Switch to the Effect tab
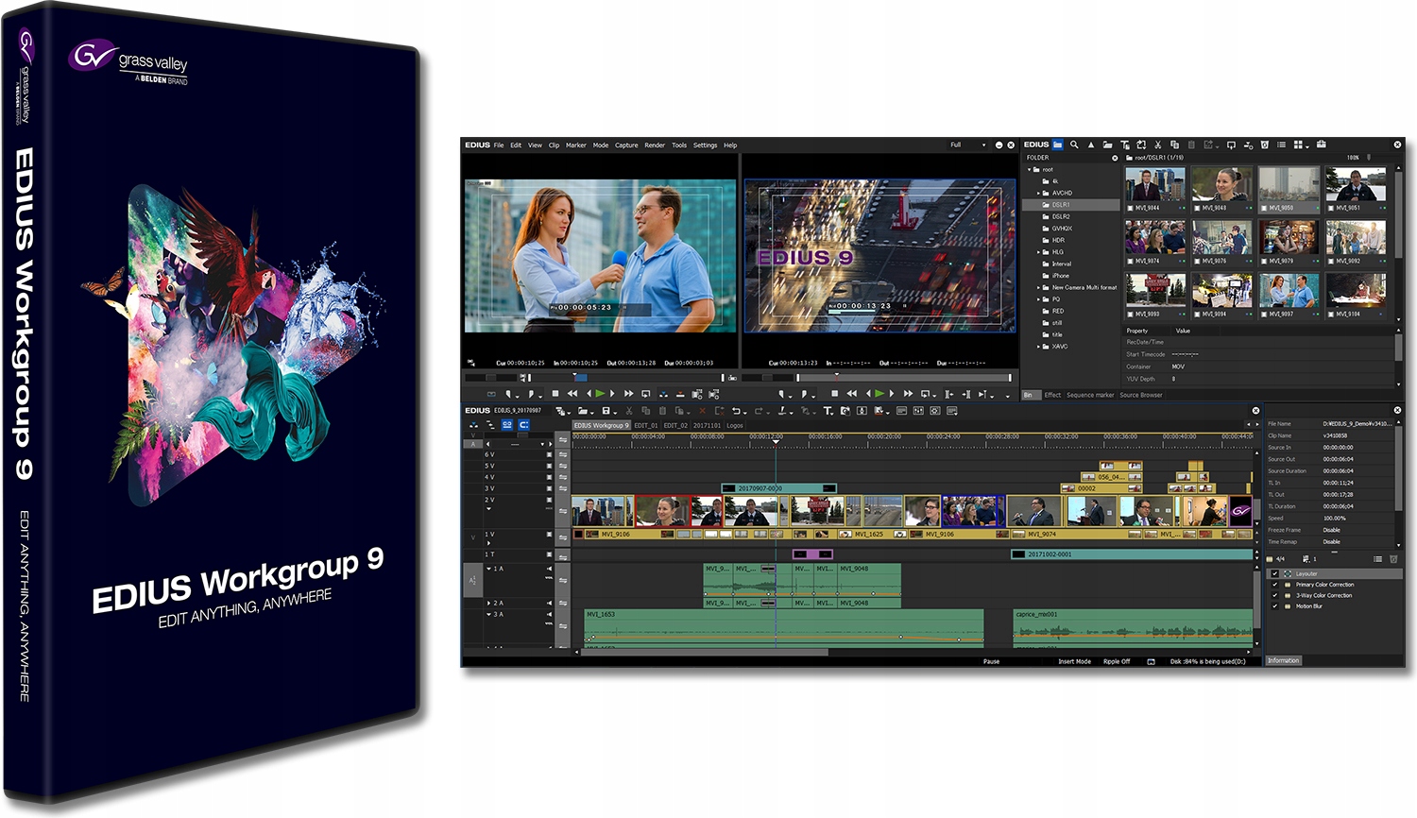Screen dimensions: 1417x818 tap(1052, 395)
